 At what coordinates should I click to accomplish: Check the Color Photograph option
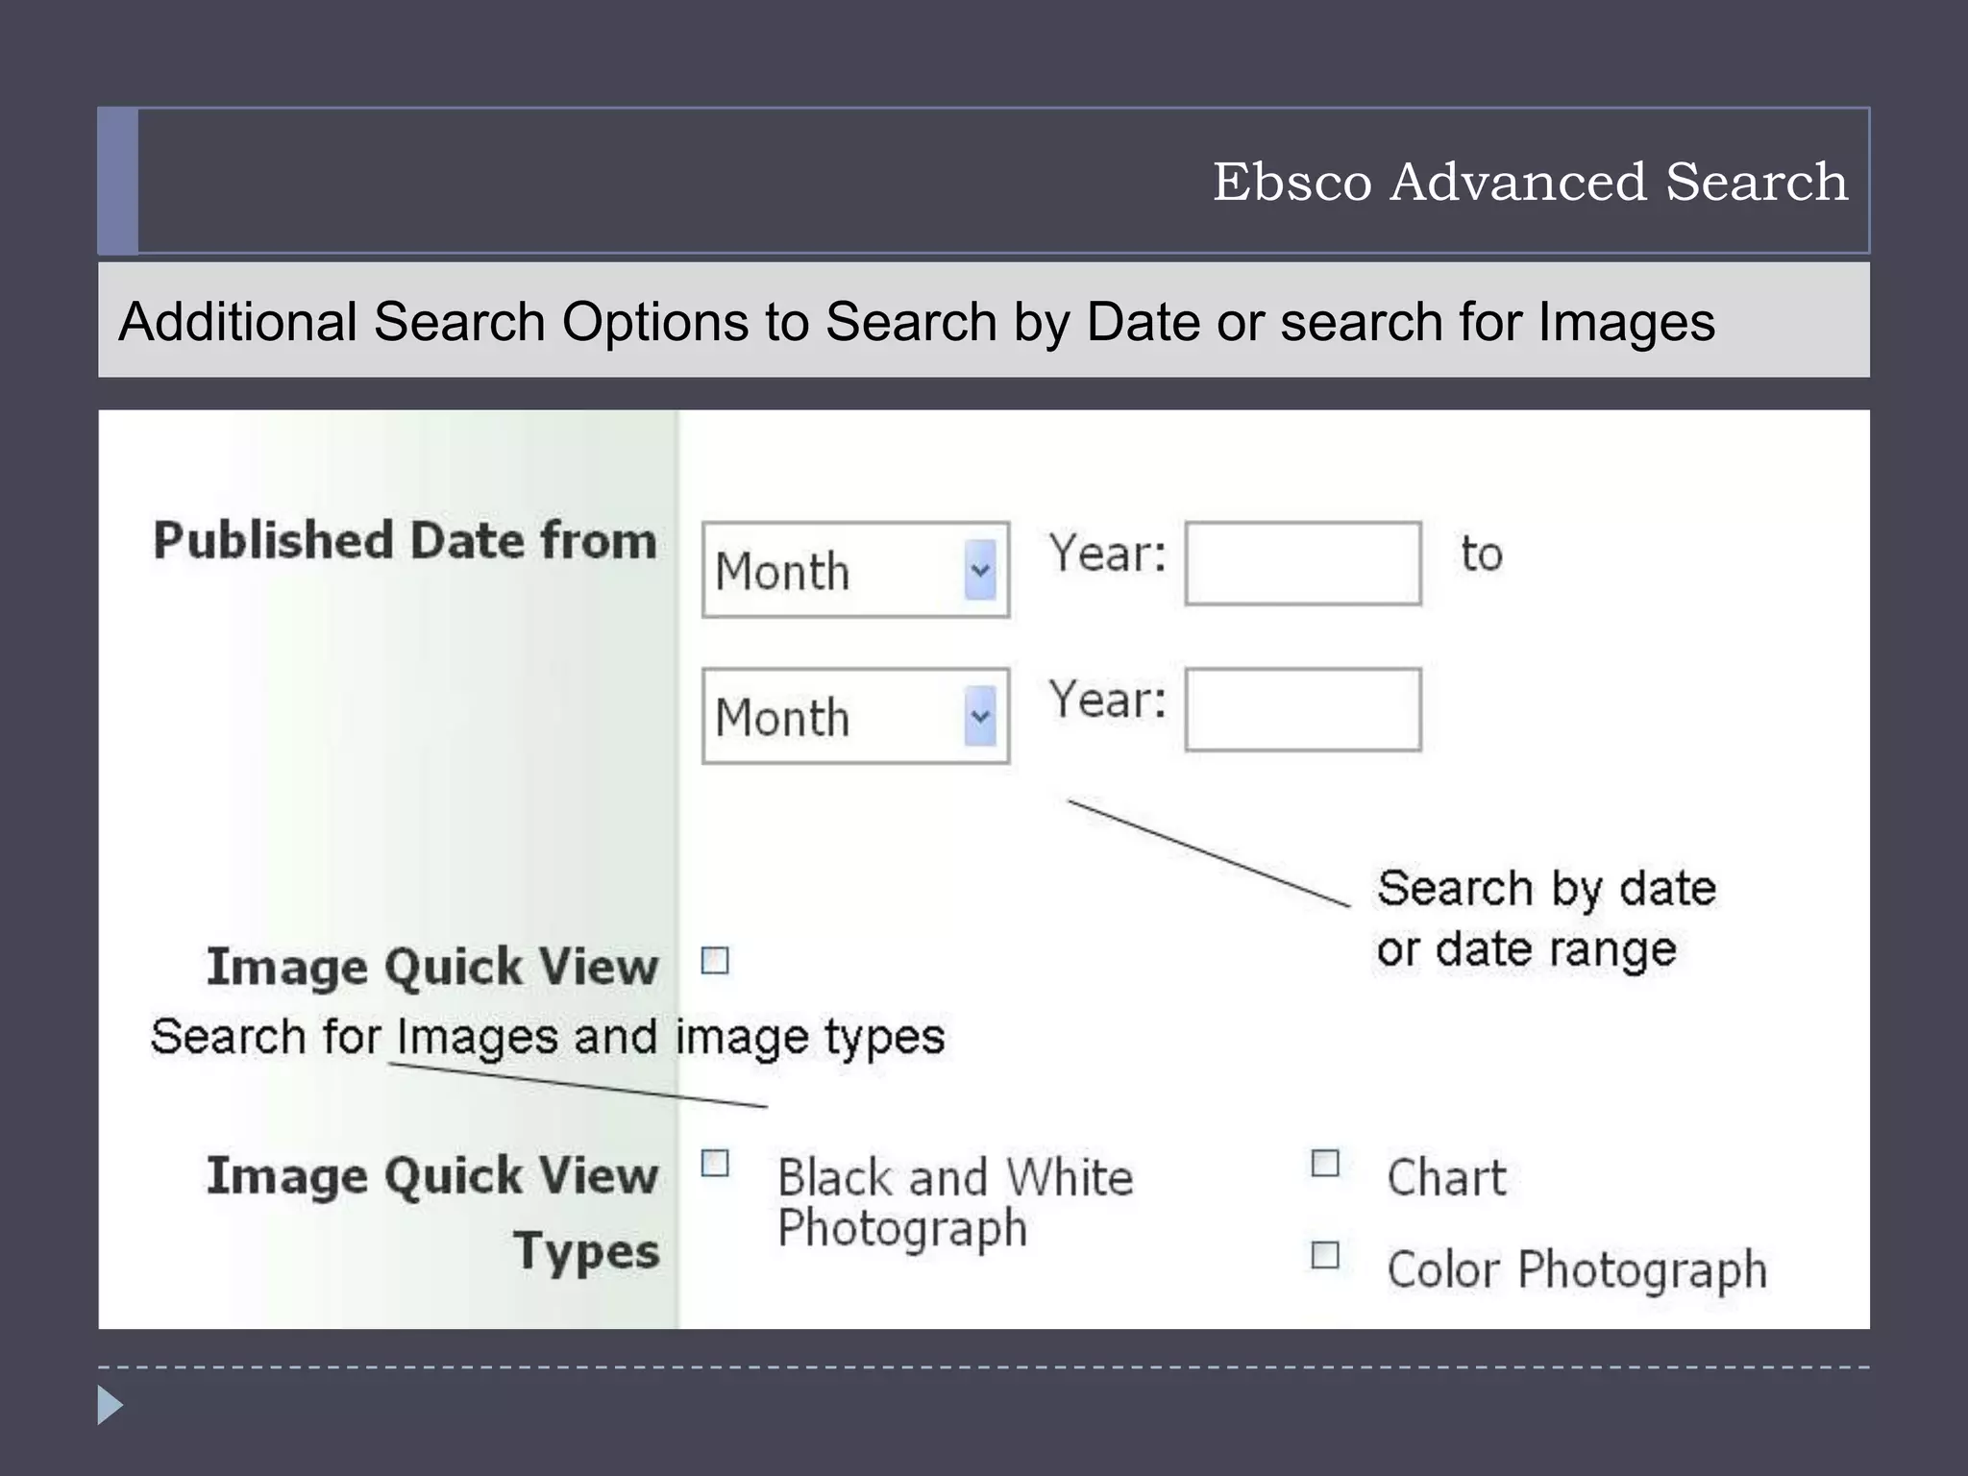[x=1325, y=1255]
